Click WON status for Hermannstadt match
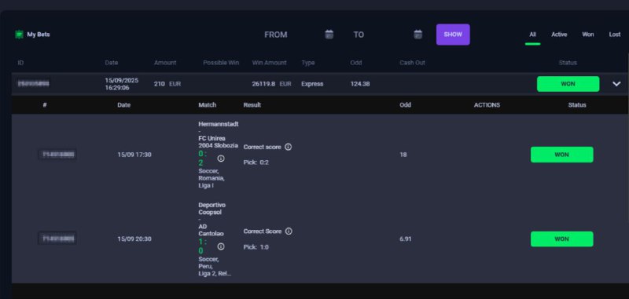This screenshot has height=299, width=629. pyautogui.click(x=561, y=155)
